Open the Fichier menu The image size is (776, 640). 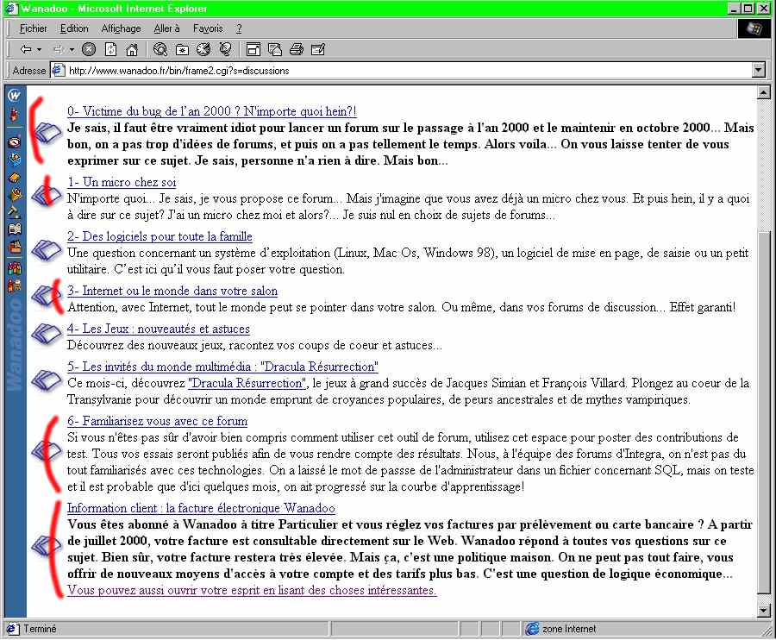point(33,28)
